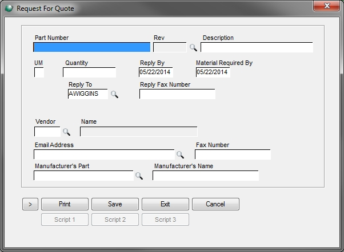The width and height of the screenshot is (344, 252).
Task: Click the Manufacturer's Part field
Action: (83, 176)
